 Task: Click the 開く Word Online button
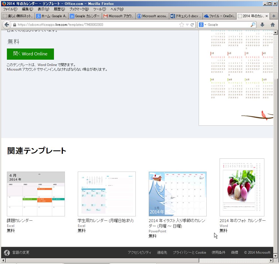[x=30, y=54]
